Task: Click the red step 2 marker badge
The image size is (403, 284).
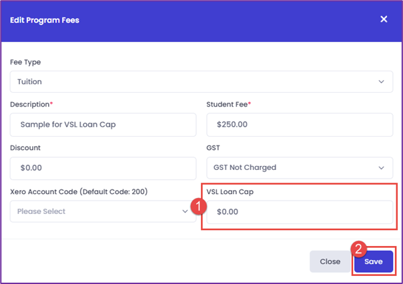Action: tap(359, 249)
